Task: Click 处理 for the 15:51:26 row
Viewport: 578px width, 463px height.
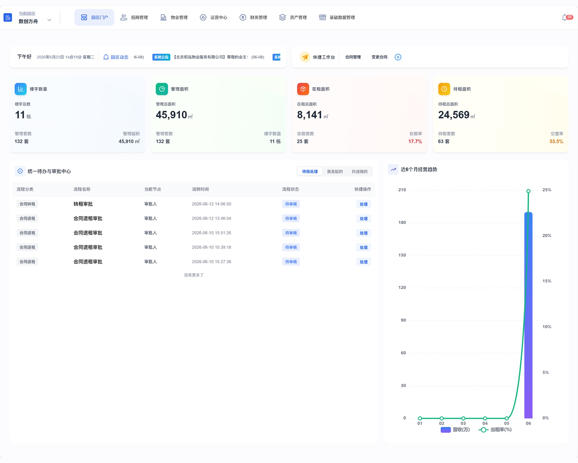Action: click(x=364, y=233)
